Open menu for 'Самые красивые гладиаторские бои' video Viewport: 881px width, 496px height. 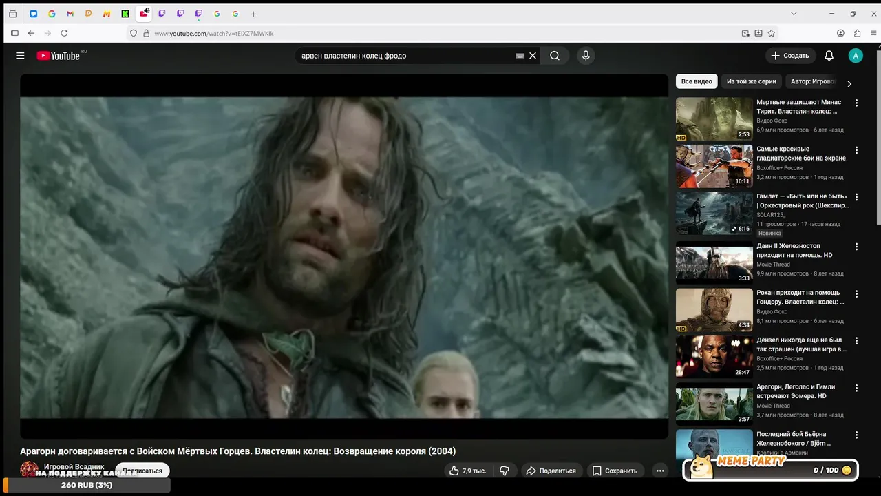(x=857, y=150)
